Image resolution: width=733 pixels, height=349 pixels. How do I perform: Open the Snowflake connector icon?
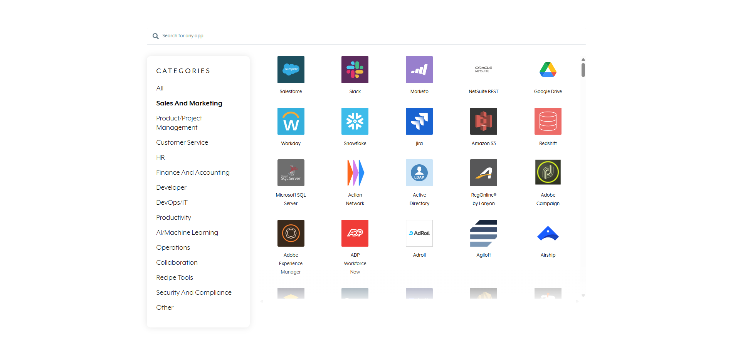[x=355, y=121]
